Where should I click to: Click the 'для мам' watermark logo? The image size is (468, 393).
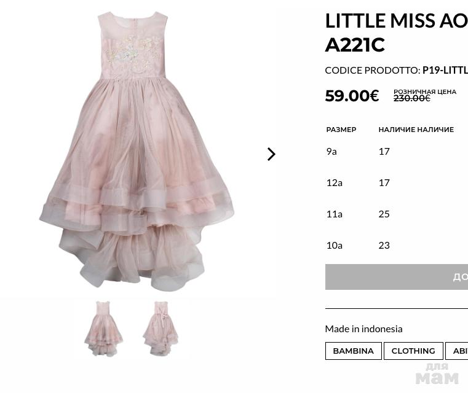coord(437,373)
